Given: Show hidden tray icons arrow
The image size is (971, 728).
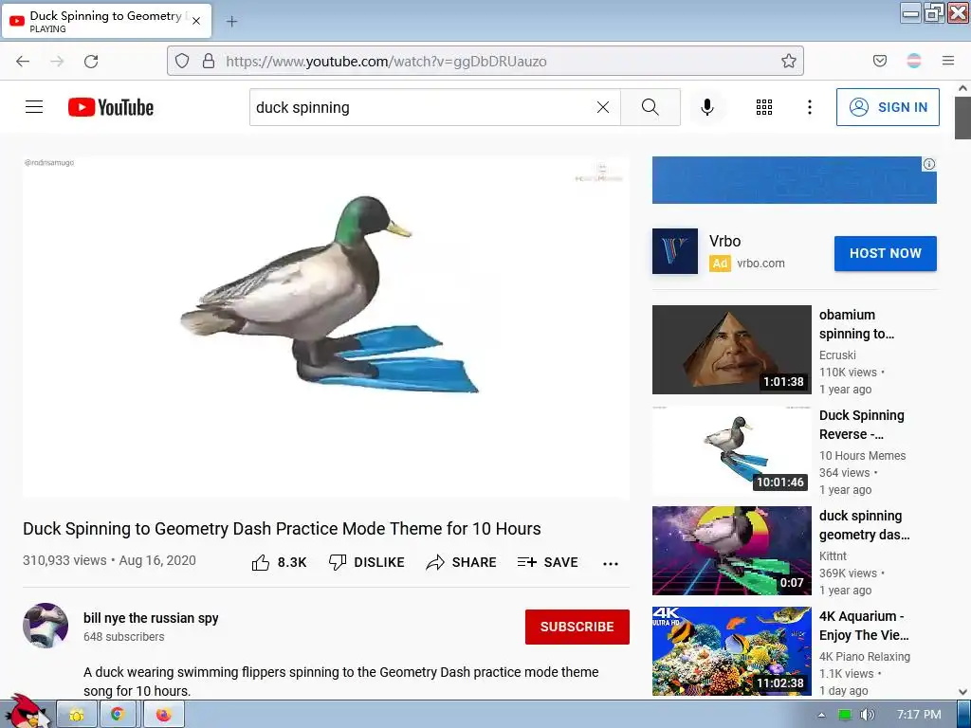Looking at the screenshot, I should [x=822, y=715].
